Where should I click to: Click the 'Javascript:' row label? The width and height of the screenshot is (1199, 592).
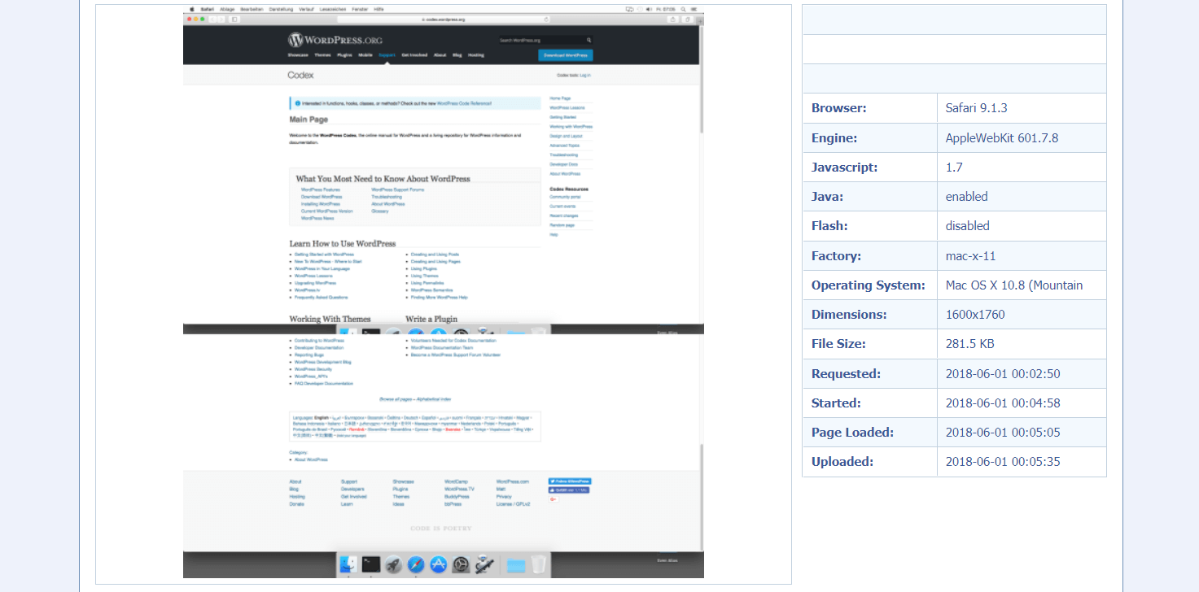tap(845, 167)
